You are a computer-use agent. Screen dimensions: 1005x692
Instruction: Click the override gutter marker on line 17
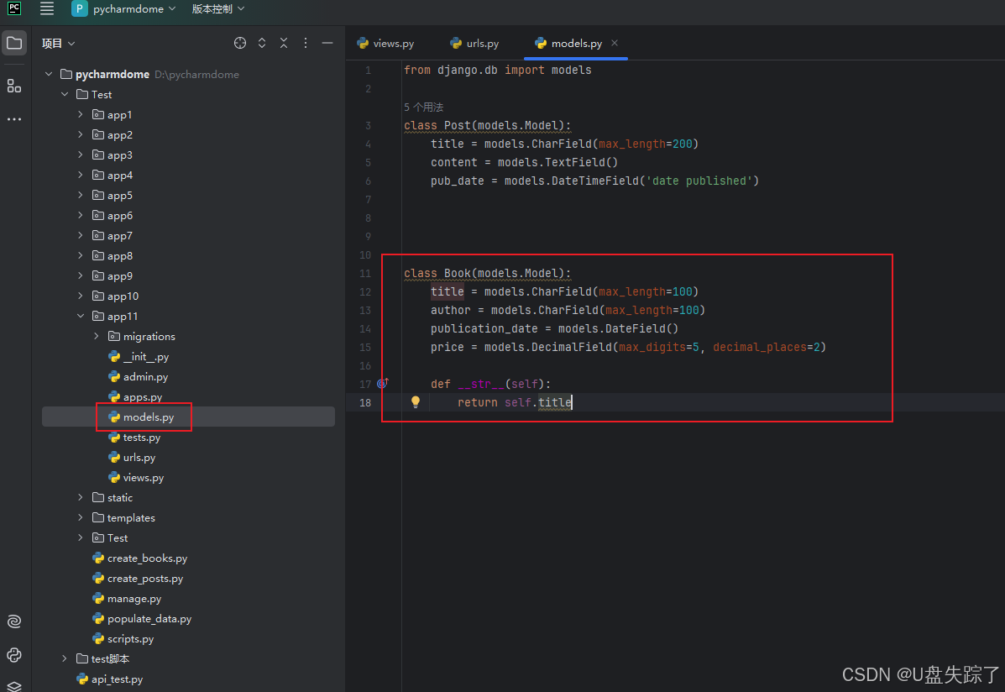coord(382,384)
